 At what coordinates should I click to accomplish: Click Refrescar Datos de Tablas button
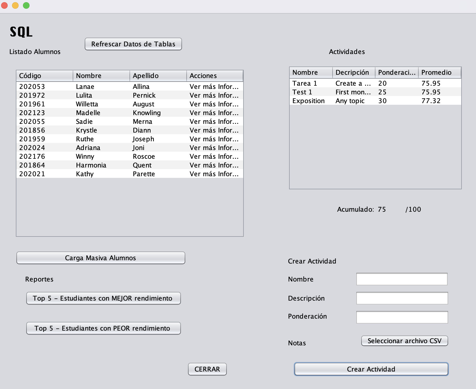[x=133, y=44]
